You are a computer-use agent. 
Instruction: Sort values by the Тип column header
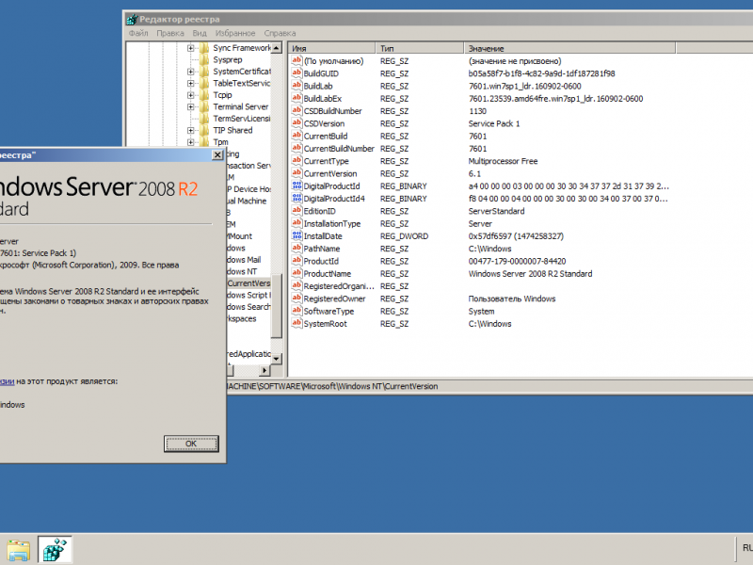point(420,48)
